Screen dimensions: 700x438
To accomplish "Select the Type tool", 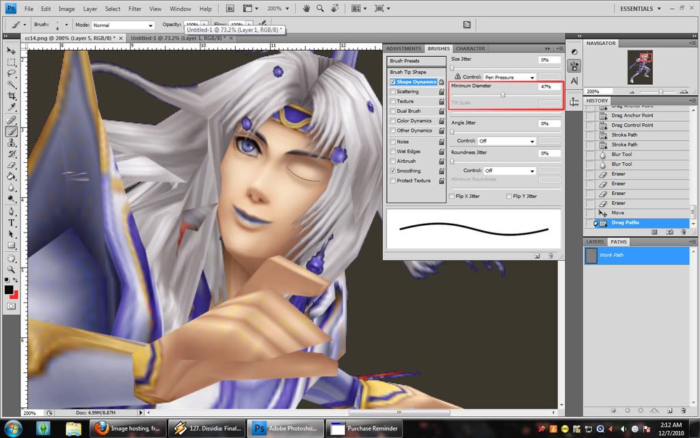I will 12,223.
